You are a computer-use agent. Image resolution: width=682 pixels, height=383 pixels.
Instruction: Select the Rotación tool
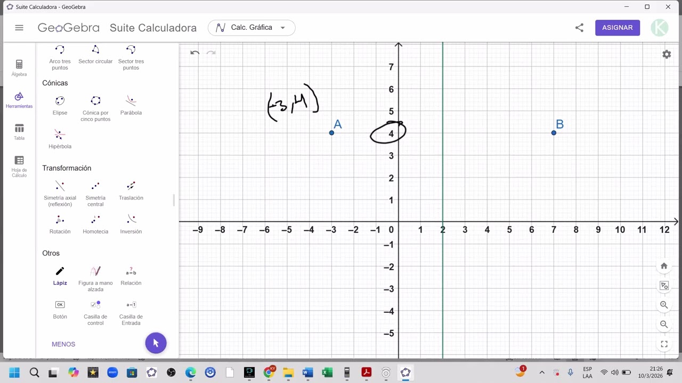click(x=60, y=224)
